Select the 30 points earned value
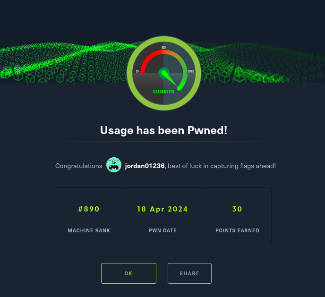 click(237, 209)
